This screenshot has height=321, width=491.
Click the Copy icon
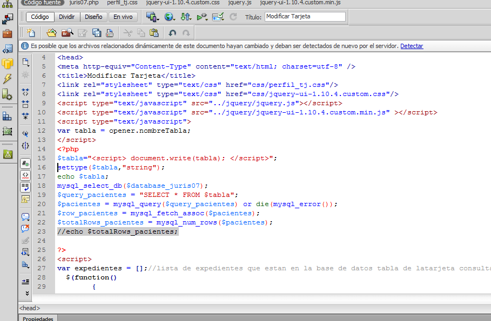pos(141,33)
